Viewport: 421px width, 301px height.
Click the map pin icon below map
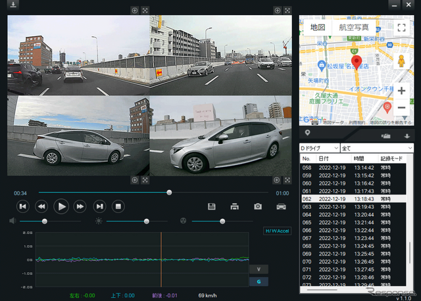coord(307,133)
